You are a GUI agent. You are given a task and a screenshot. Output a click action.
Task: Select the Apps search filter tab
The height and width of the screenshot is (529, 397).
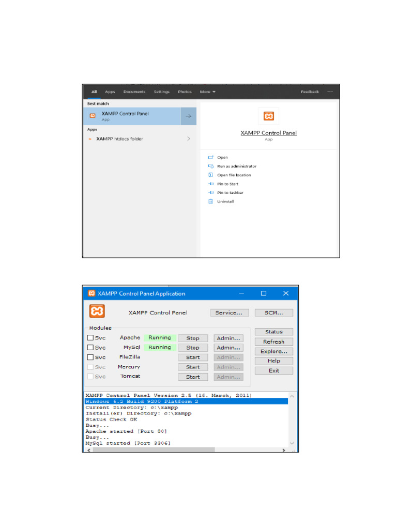coord(110,92)
